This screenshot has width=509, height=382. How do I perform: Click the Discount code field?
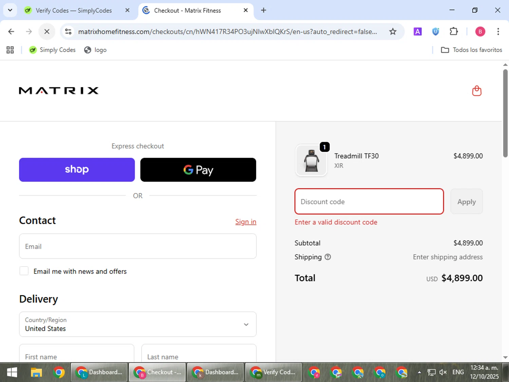(369, 201)
